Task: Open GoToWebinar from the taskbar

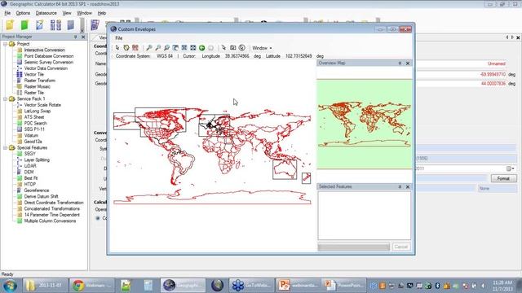Action: tap(252, 286)
